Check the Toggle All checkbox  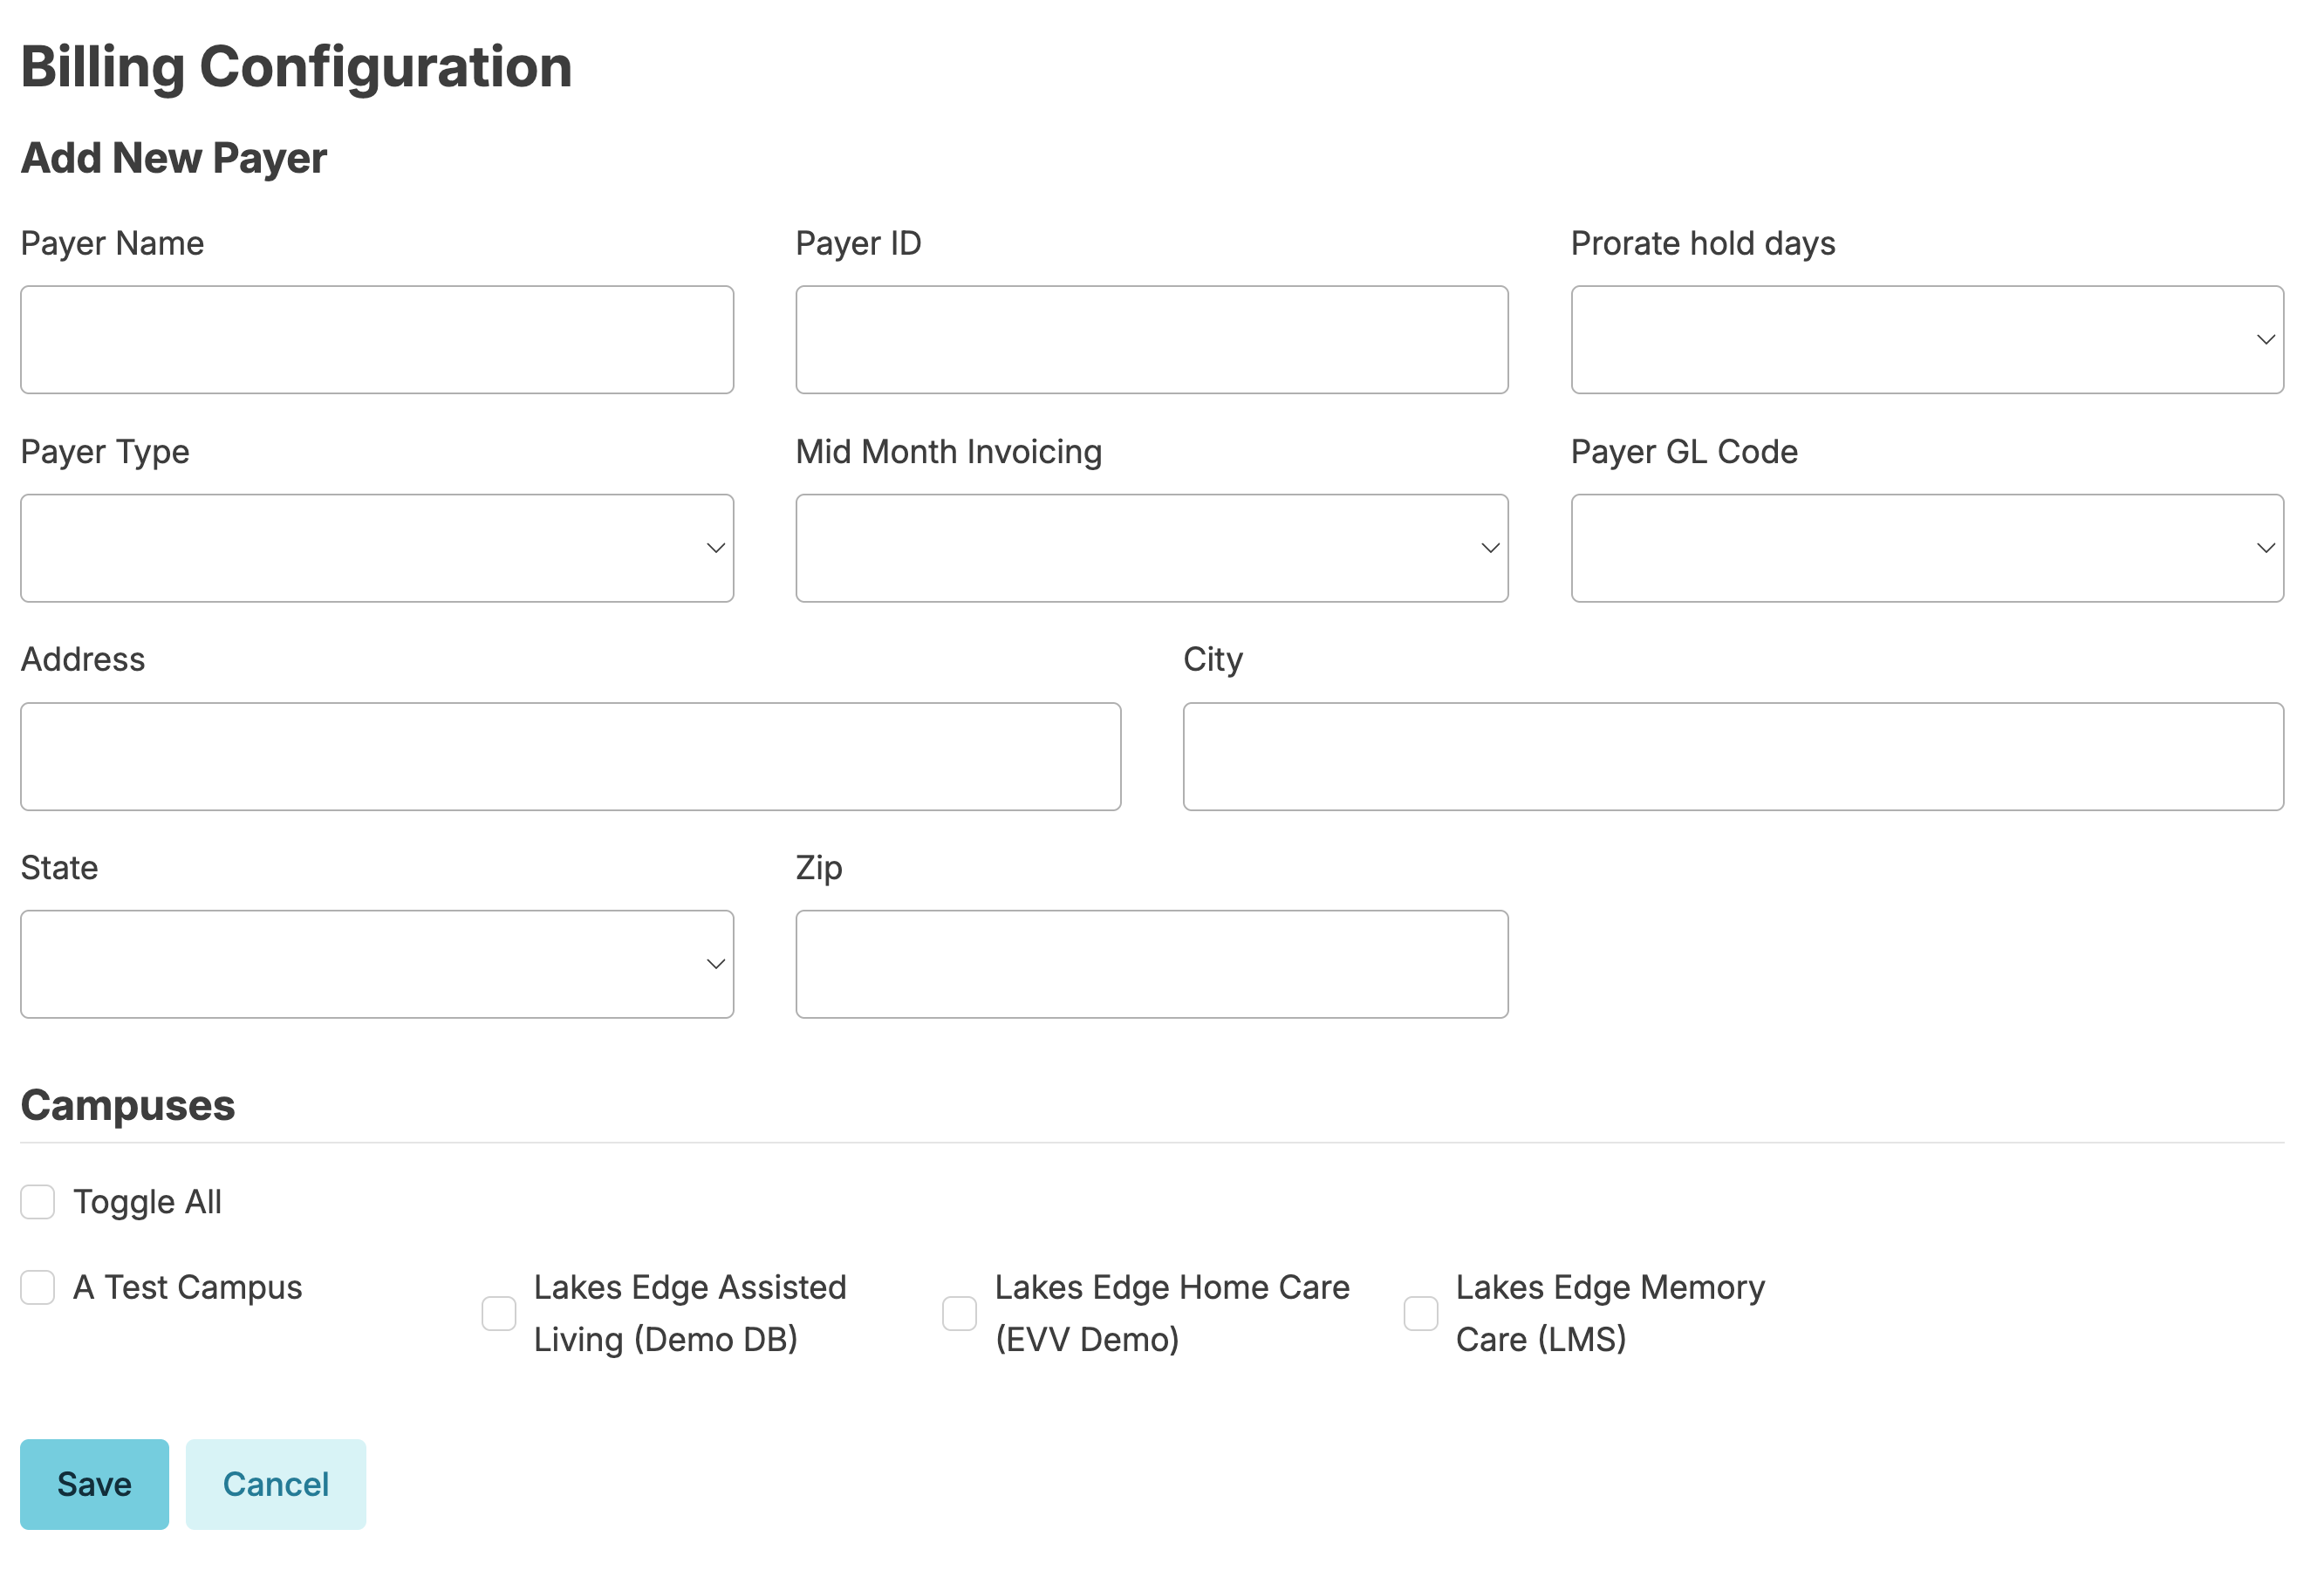point(38,1202)
